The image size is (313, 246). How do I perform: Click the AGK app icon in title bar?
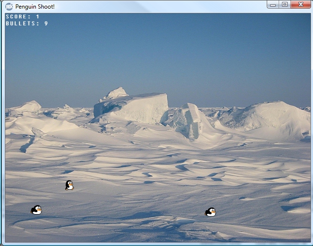click(x=9, y=7)
